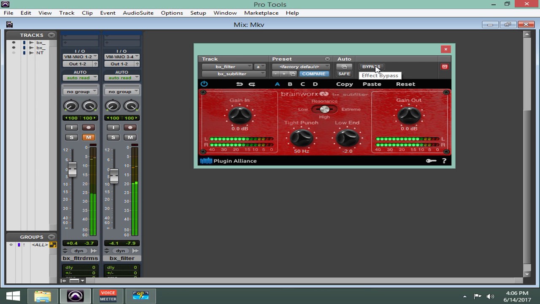The width and height of the screenshot is (540, 304).
Task: Open File Explorer from the taskbar
Action: pos(43,296)
